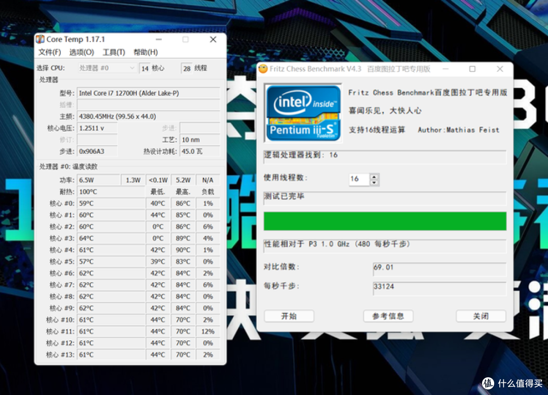
Task: Click the 逻辑处理器找到: 16 text
Action: [x=301, y=155]
